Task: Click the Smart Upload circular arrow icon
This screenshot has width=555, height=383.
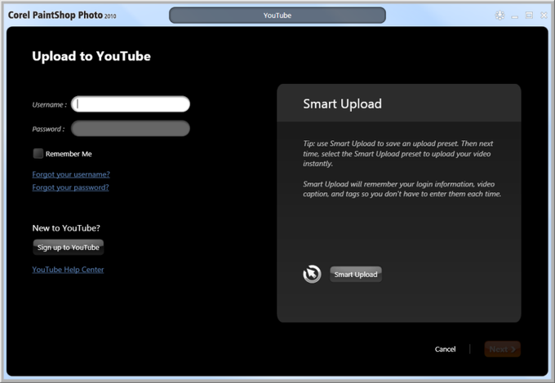Action: tap(312, 274)
